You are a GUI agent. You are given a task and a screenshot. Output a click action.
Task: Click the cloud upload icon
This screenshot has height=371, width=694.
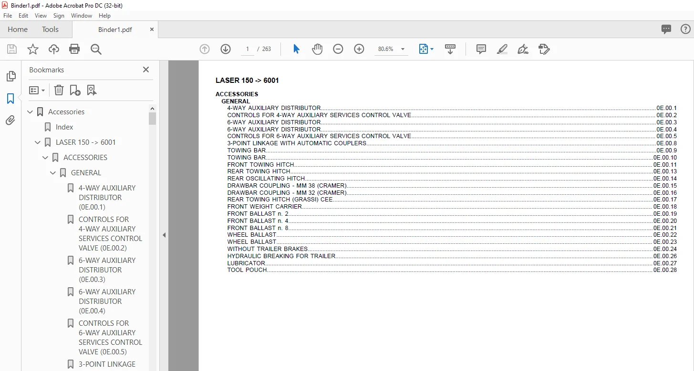point(54,49)
